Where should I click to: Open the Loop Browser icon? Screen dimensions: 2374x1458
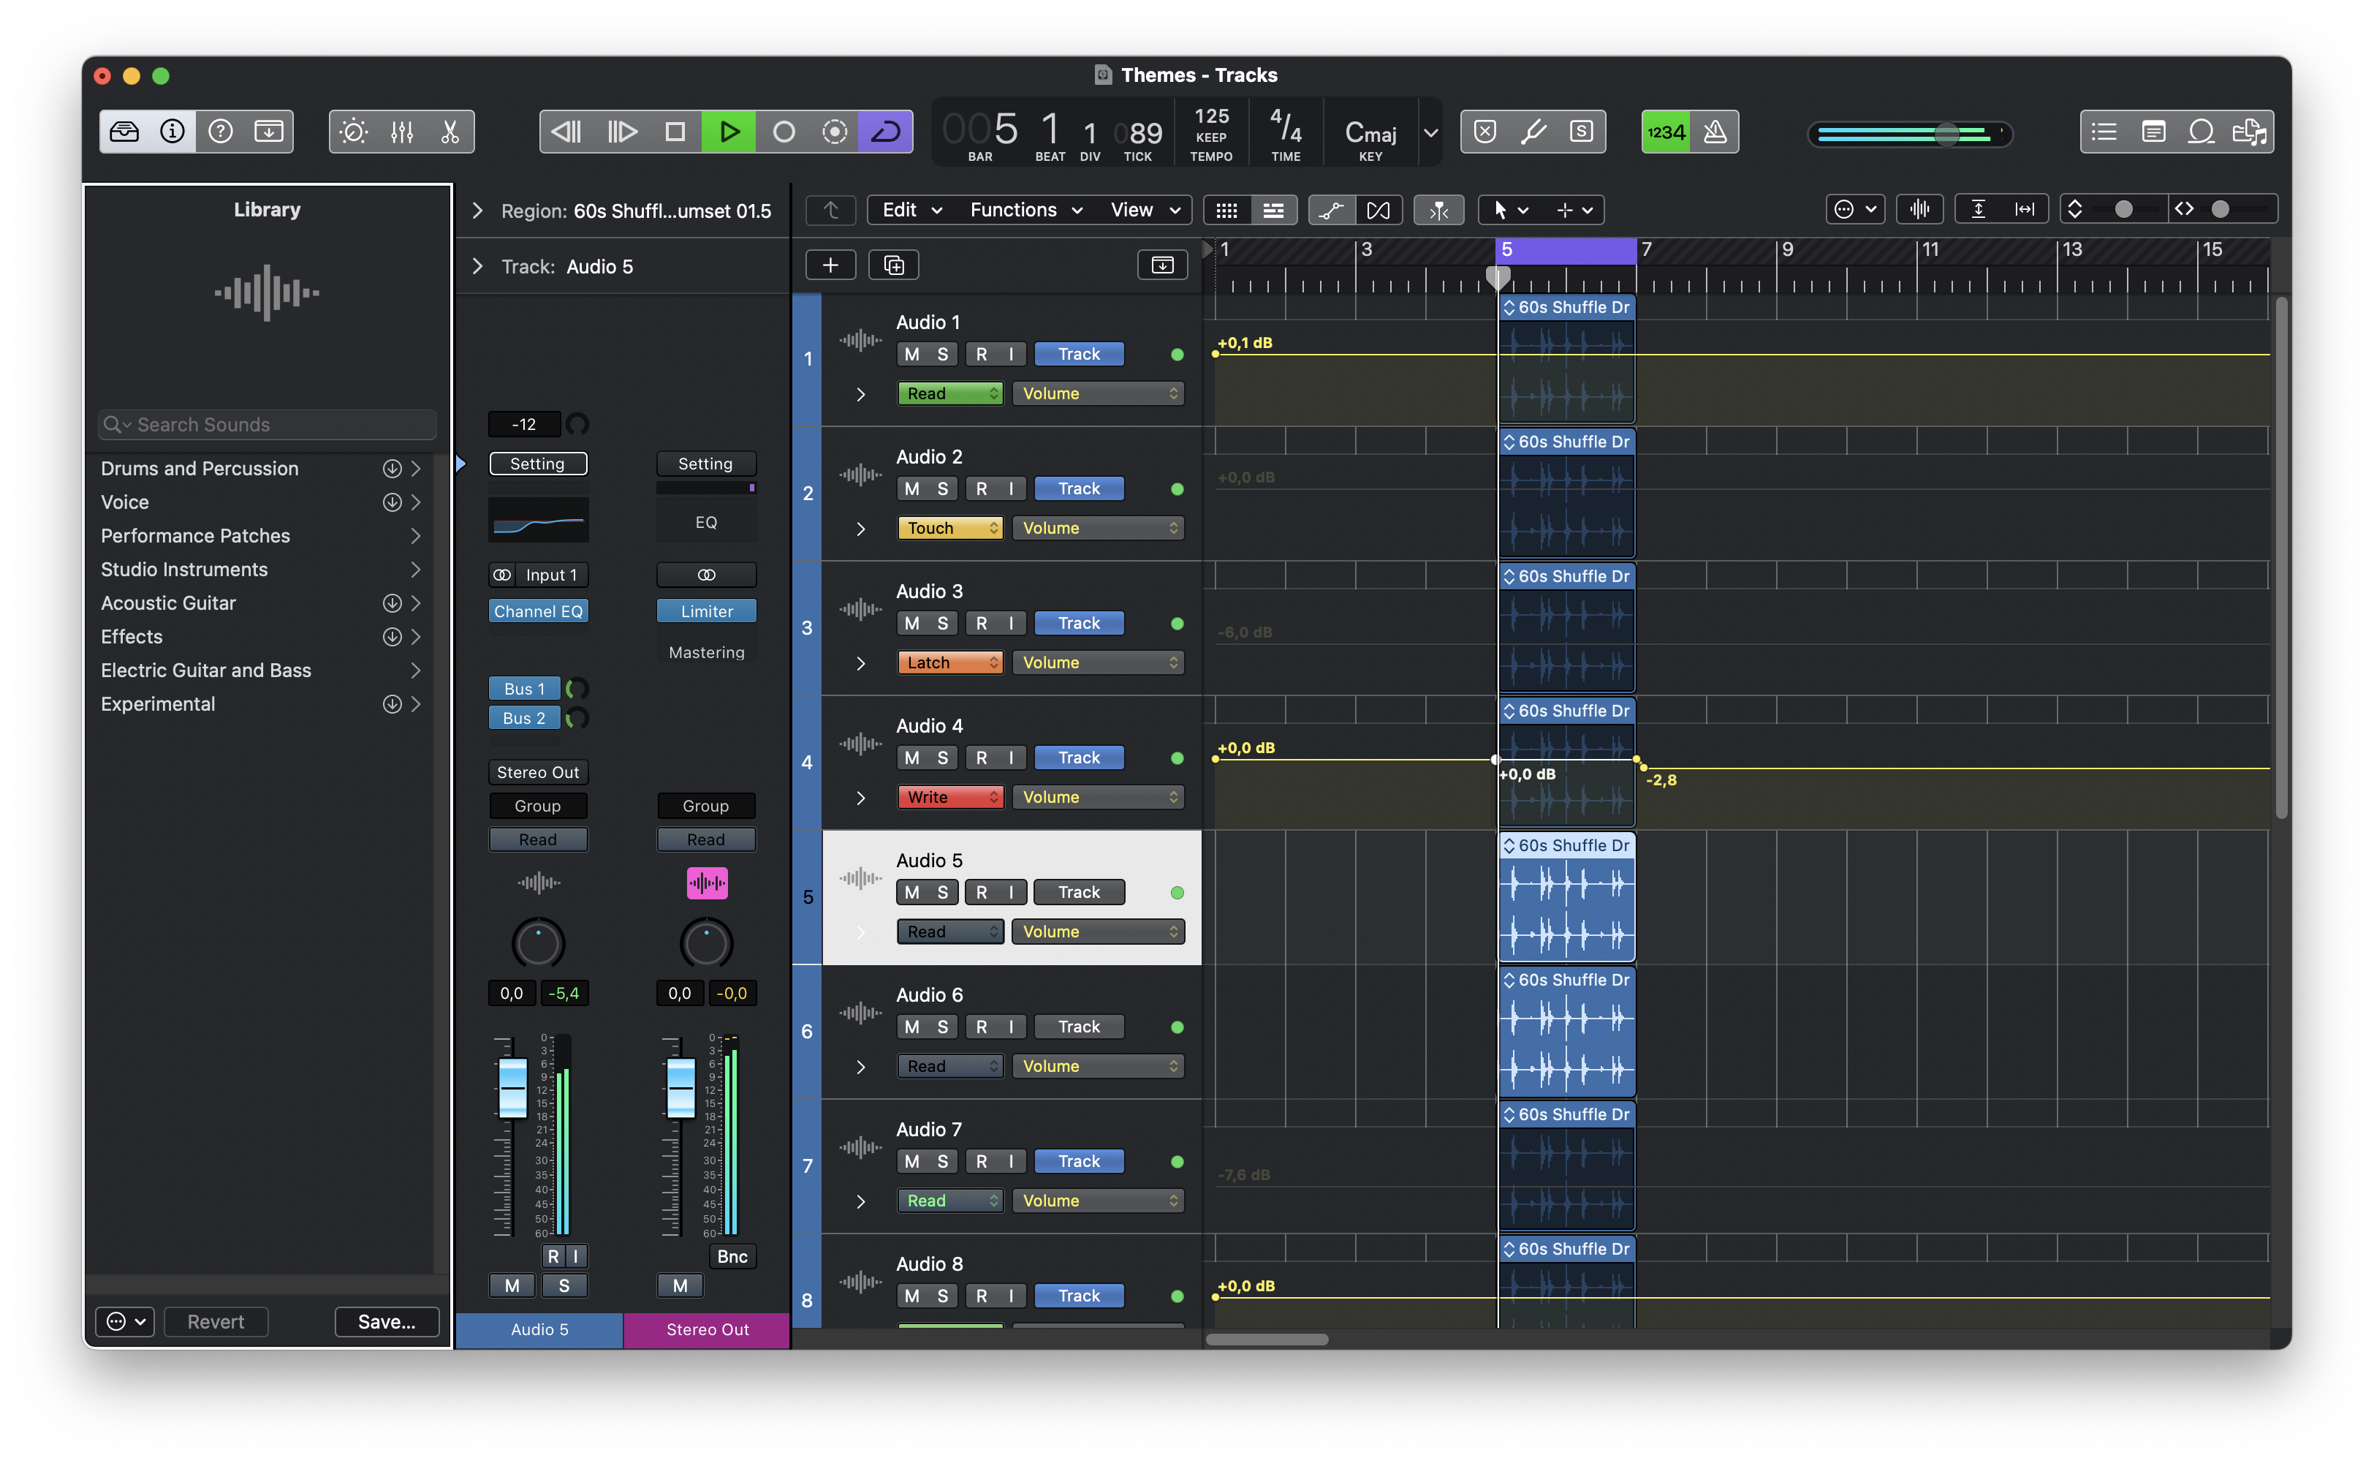point(2201,132)
